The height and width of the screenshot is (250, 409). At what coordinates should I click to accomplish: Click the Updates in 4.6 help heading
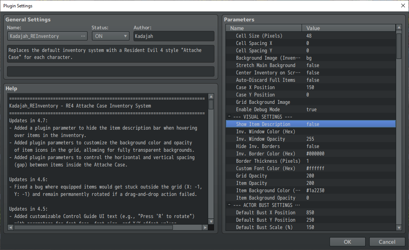28,179
